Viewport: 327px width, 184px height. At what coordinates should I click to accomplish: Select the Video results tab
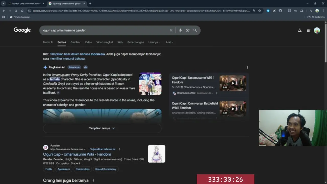(x=88, y=42)
